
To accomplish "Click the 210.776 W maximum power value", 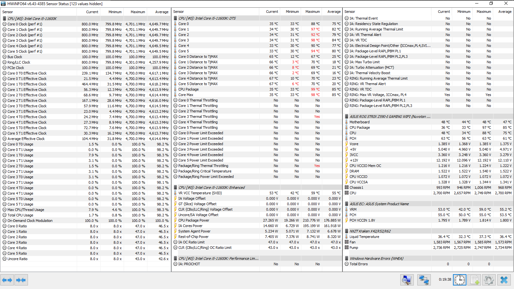I will tap(311, 220).
